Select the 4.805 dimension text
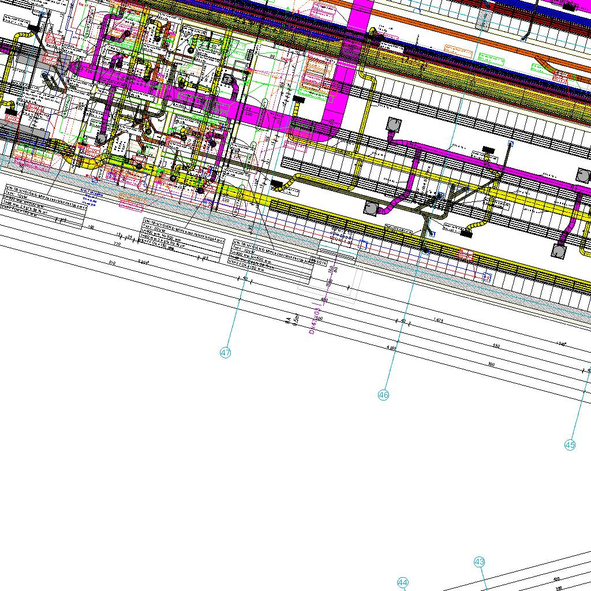The height and width of the screenshot is (591, 591). 392,349
